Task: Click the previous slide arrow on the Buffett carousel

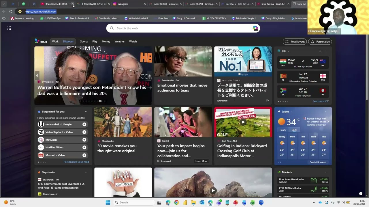Action: [37, 76]
